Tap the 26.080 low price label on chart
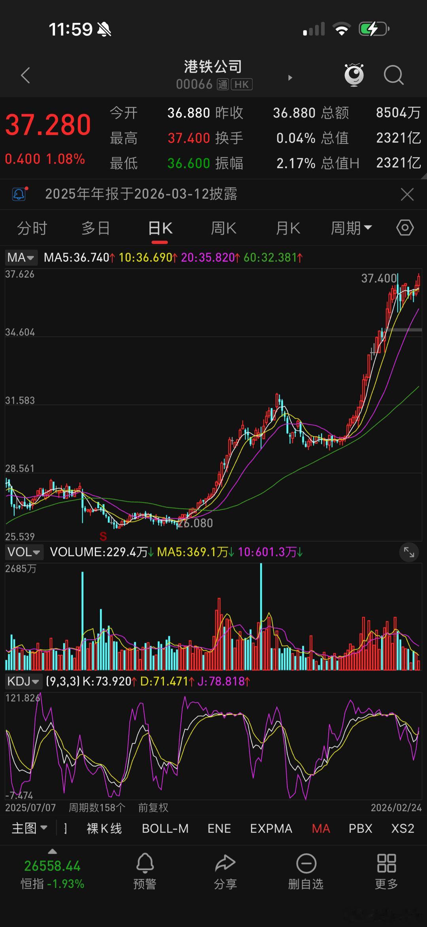Screen dimensions: 427x927 click(x=195, y=523)
